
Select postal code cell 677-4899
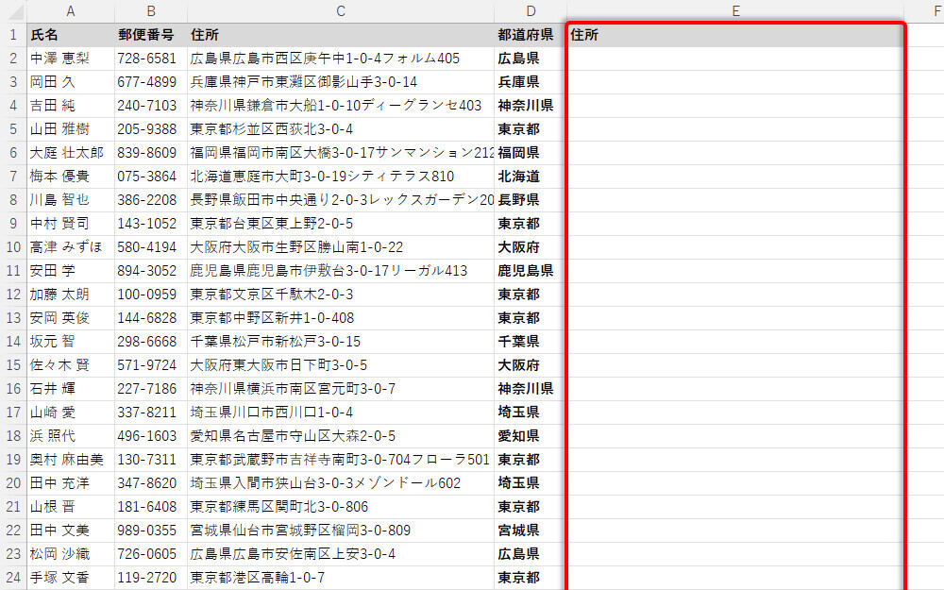151,82
